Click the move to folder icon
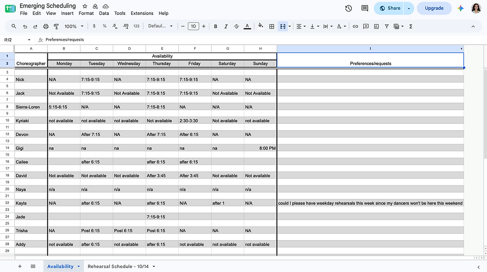Viewport: 487px width, 272px height. [x=95, y=6]
